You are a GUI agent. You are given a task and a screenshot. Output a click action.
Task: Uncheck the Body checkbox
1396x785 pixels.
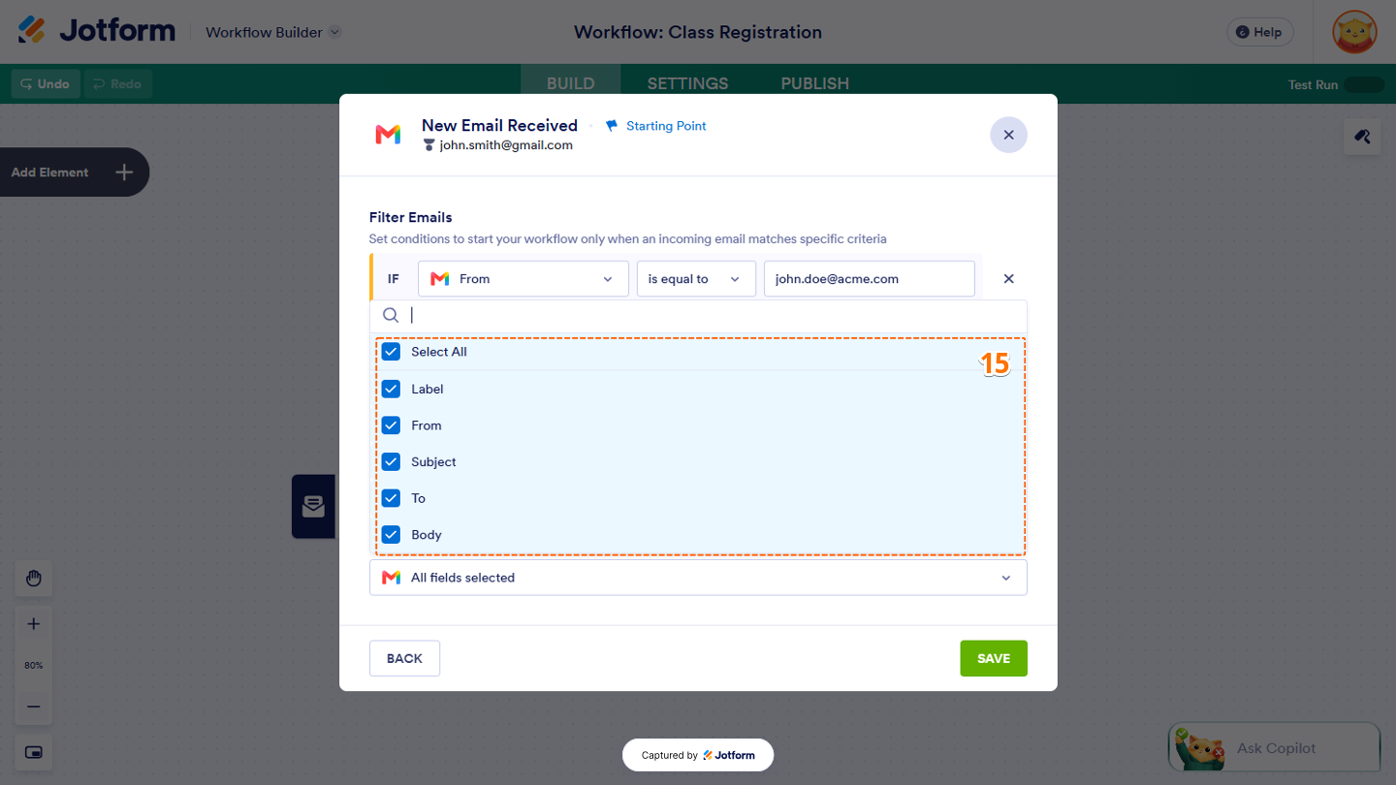pyautogui.click(x=391, y=535)
